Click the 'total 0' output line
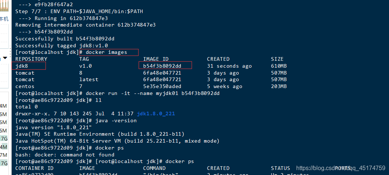This screenshot has width=389, height=175. coord(27,107)
